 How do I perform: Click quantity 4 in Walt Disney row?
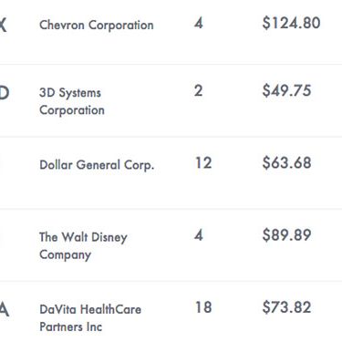point(199,235)
